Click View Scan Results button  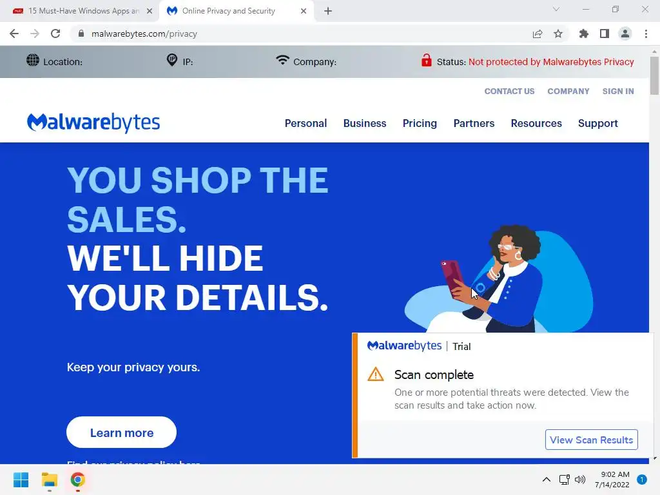point(592,440)
